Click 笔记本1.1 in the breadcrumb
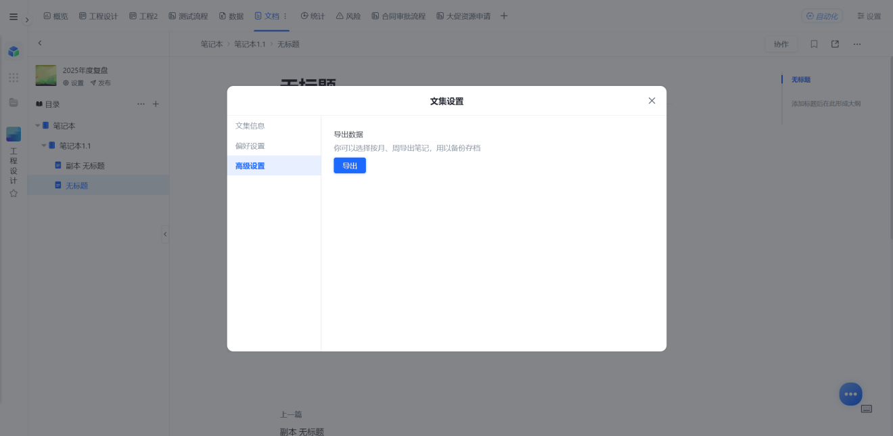Image resolution: width=893 pixels, height=436 pixels. tap(250, 44)
